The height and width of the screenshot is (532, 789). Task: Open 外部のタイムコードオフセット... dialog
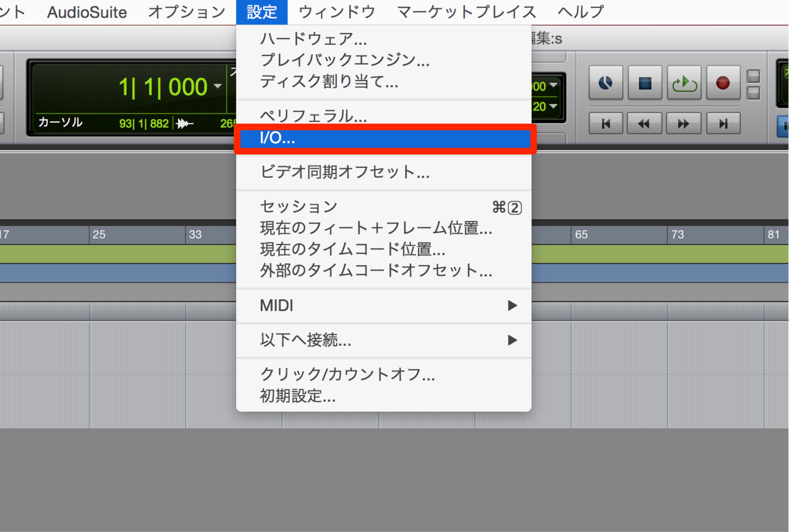coord(384,271)
